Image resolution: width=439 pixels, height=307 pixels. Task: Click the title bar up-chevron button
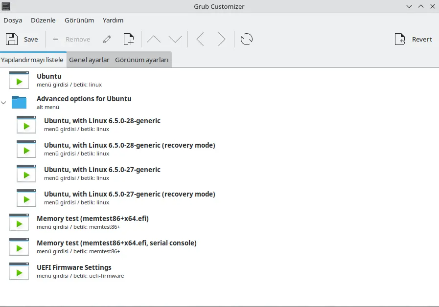[421, 6]
